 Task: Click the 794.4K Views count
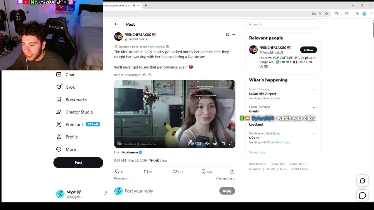(x=158, y=160)
